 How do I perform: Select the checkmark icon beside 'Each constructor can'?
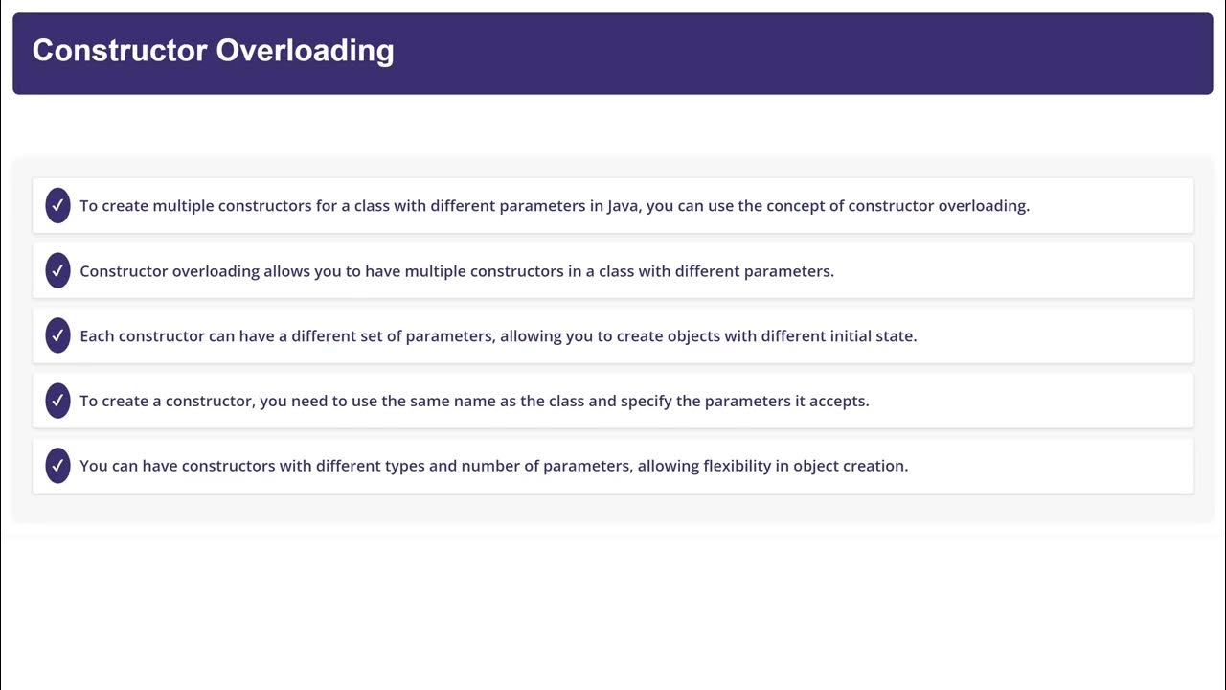tap(57, 335)
